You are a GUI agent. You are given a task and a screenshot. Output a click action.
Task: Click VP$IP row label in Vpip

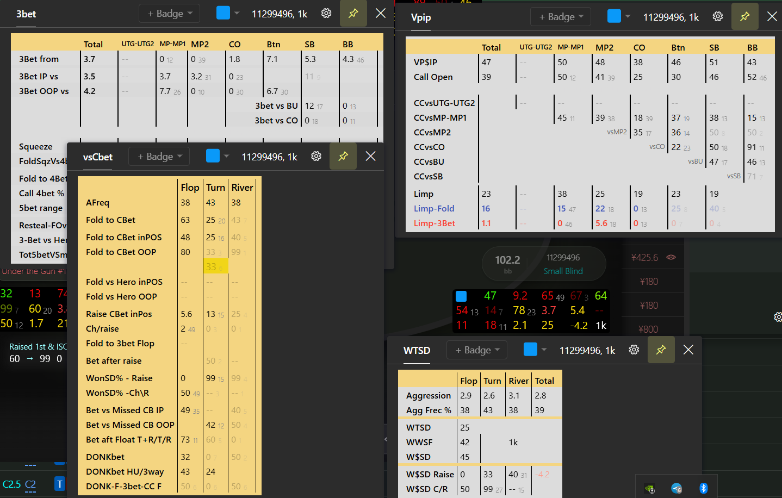pyautogui.click(x=425, y=63)
